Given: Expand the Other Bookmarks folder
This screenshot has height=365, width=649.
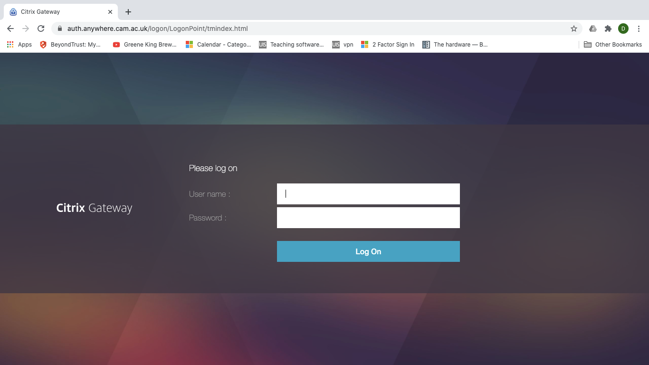Looking at the screenshot, I should pos(613,44).
